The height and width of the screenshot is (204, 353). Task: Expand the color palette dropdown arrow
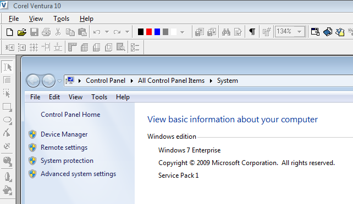pyautogui.click(x=183, y=32)
